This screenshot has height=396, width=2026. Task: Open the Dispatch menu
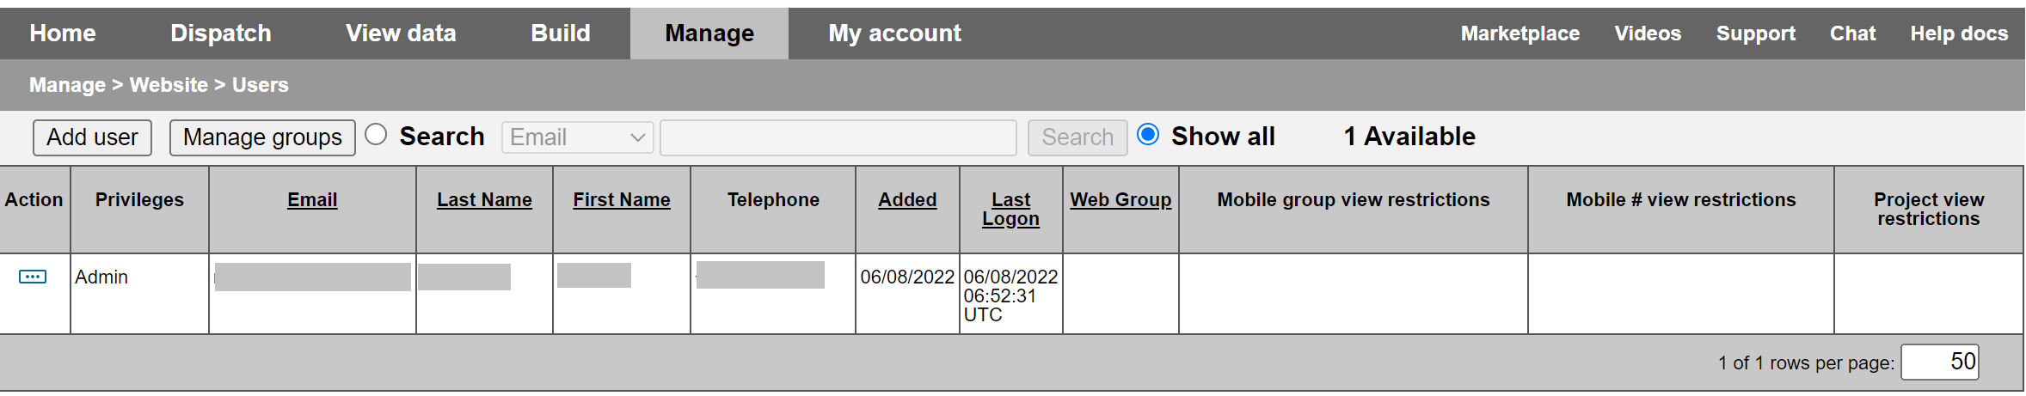click(x=221, y=34)
